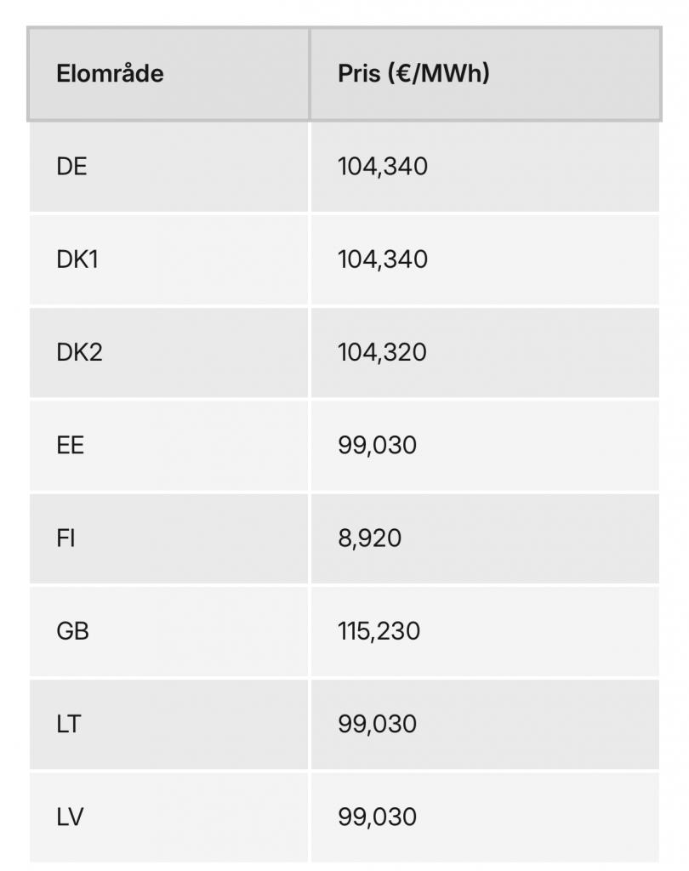Select the DK2 area cell
This screenshot has width=689, height=871.
168,353
